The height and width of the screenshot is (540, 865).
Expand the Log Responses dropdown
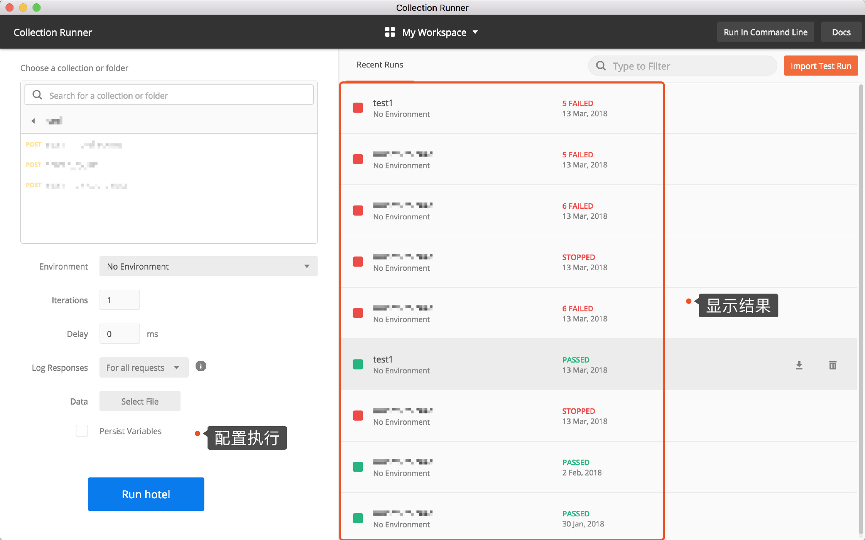144,367
